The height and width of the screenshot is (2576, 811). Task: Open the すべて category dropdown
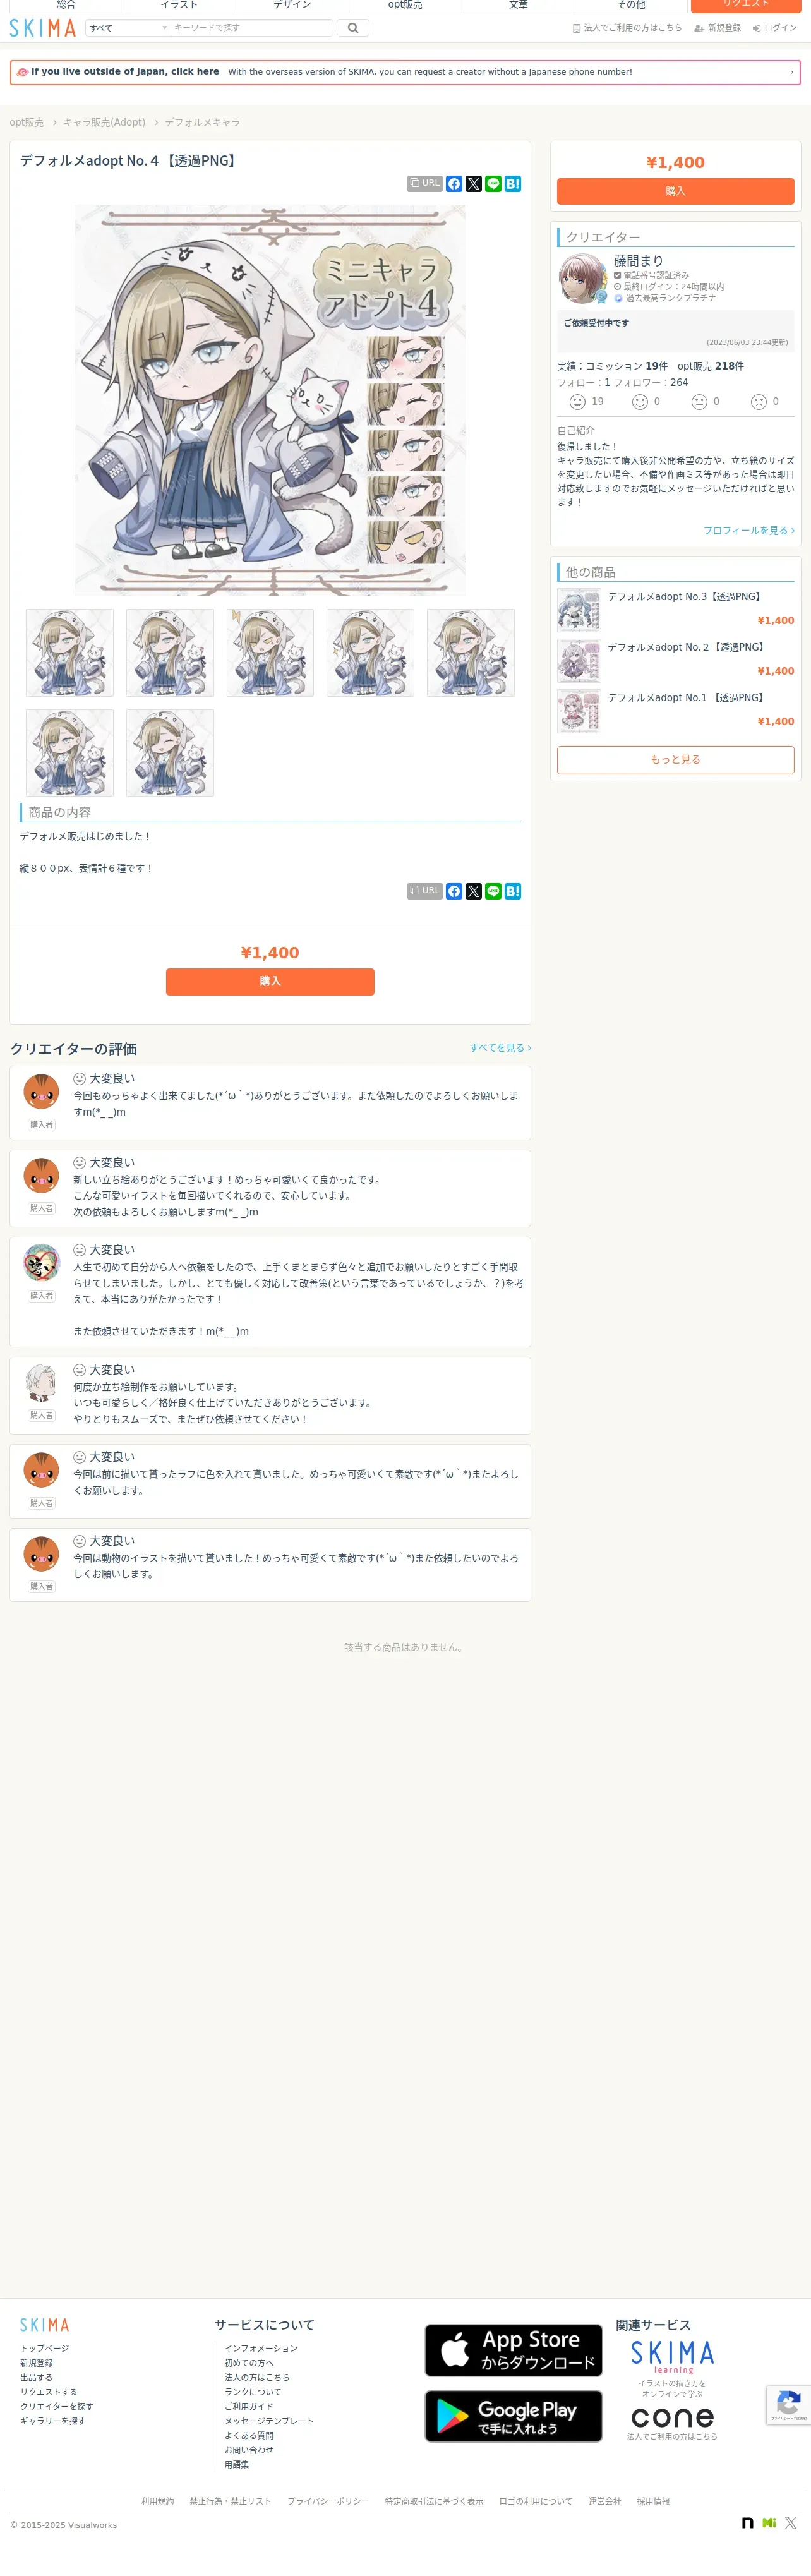coord(128,28)
